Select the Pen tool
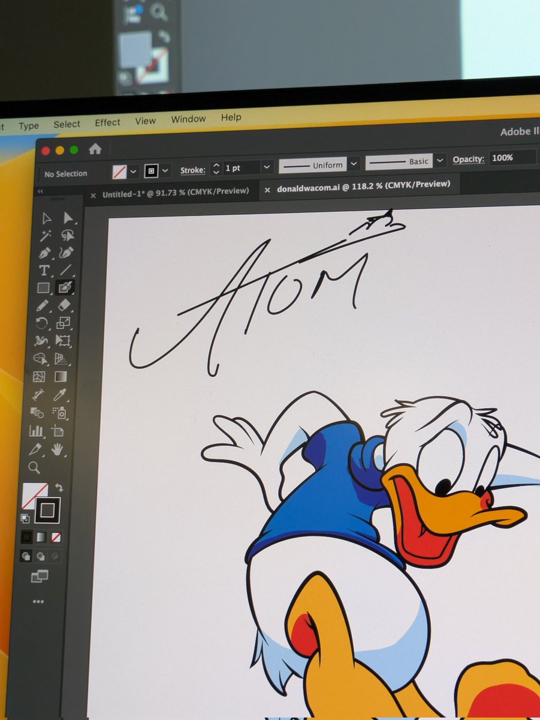Viewport: 540px width, 720px height. pyautogui.click(x=44, y=253)
